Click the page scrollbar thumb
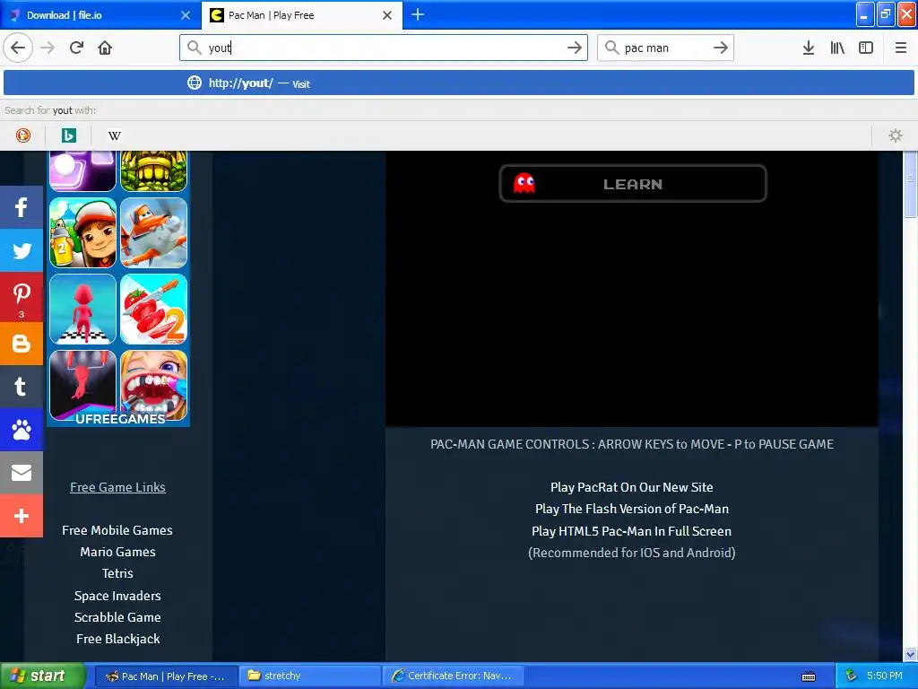Screen dimensions: 918x689 click(x=911, y=185)
